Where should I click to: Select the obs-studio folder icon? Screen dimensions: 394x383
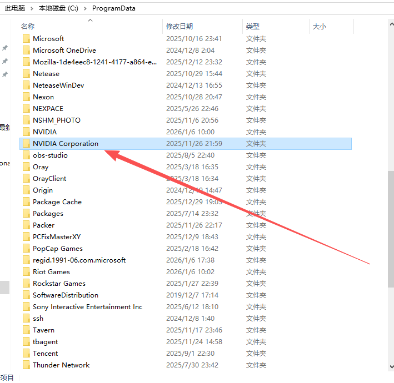(x=26, y=155)
